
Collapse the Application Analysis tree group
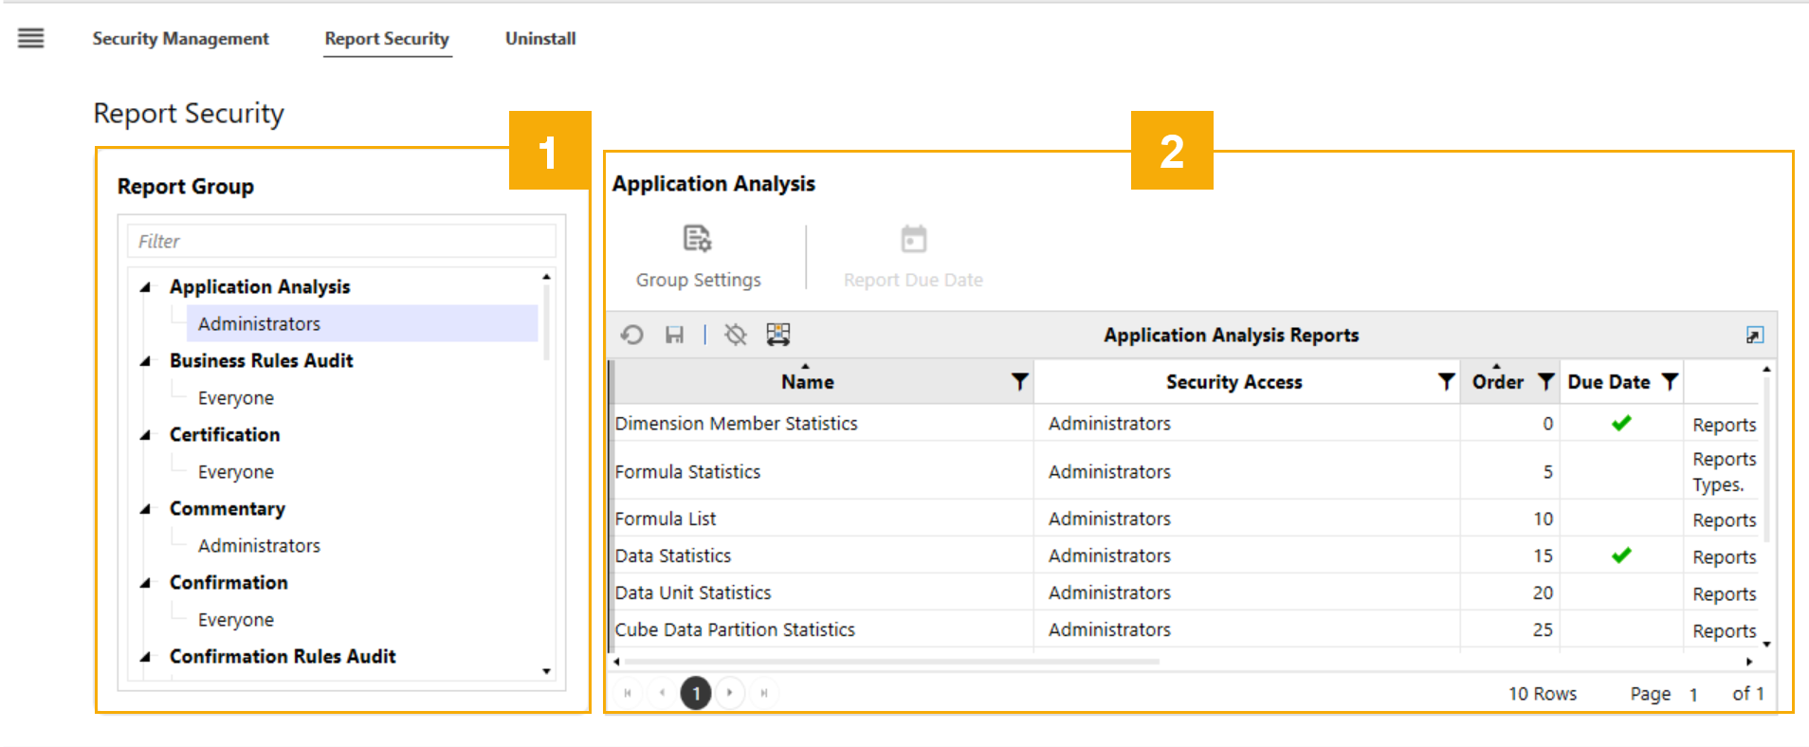[145, 287]
